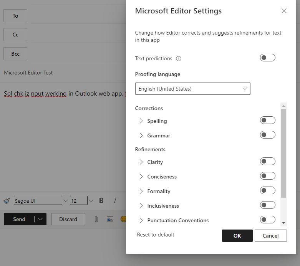Screen dimensions: 300x266
Task: Click the Text predictions info icon
Action: [x=179, y=58]
